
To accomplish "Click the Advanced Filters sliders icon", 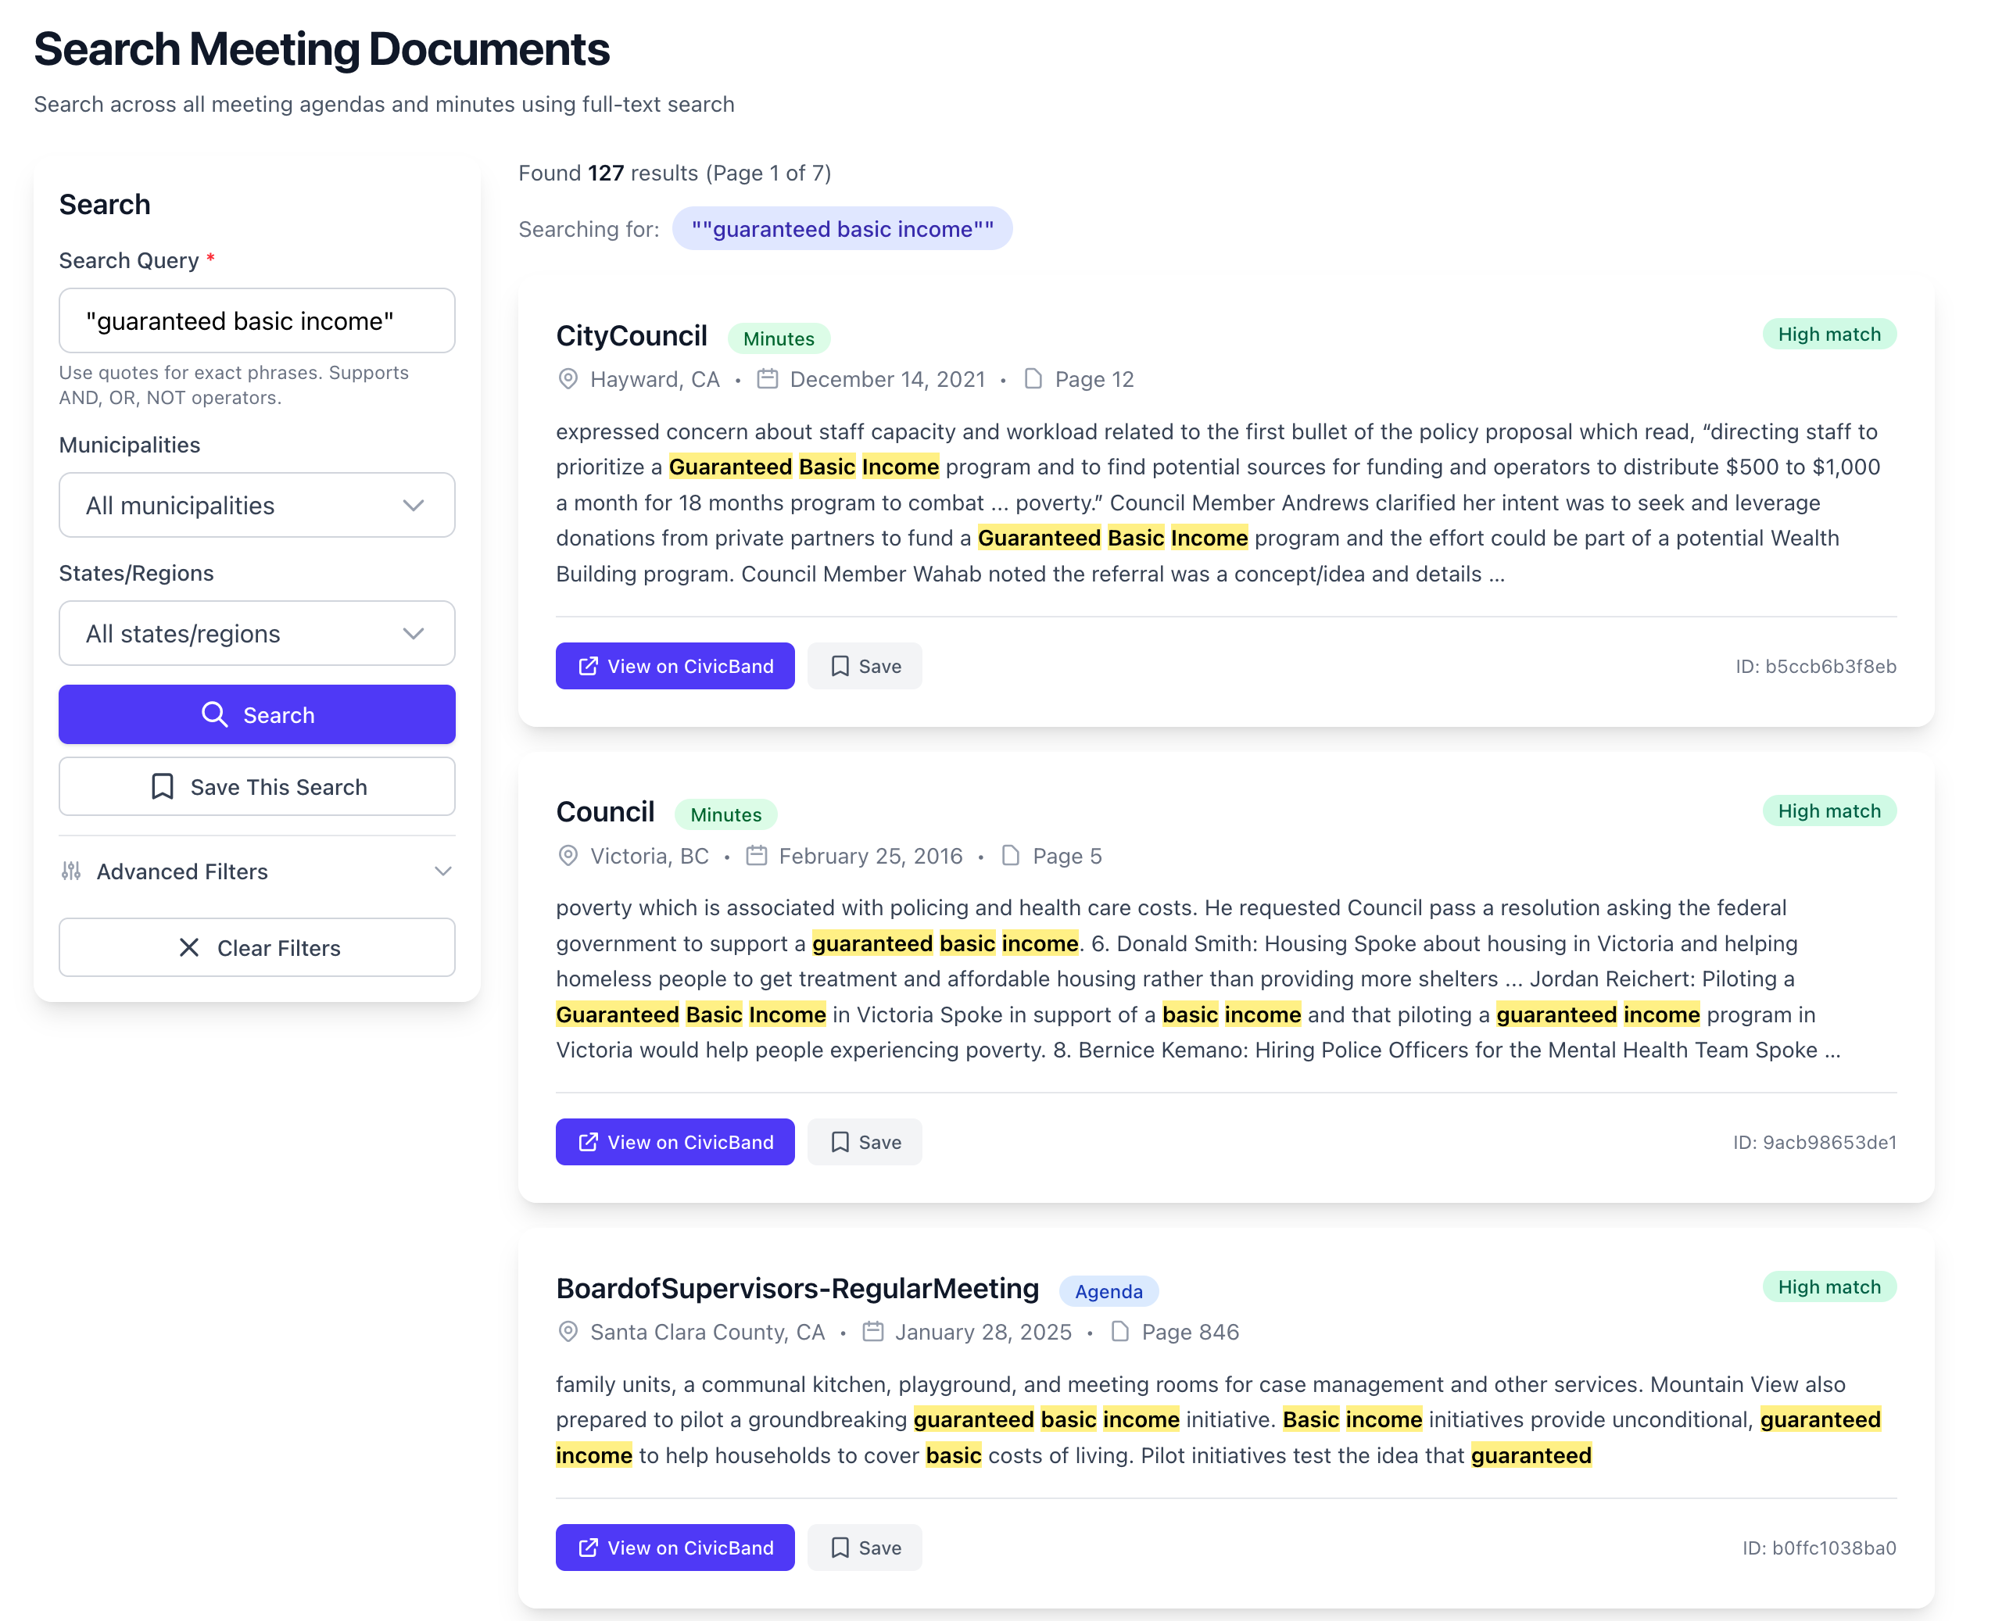I will [71, 870].
